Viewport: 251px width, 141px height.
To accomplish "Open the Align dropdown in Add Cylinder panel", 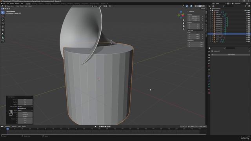I will 25,110.
